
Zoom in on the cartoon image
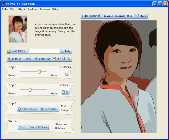14,59
